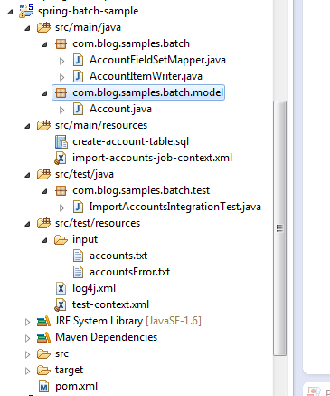
Task: Collapse the com.blog.samples.batch.test package
Action: click(x=44, y=191)
